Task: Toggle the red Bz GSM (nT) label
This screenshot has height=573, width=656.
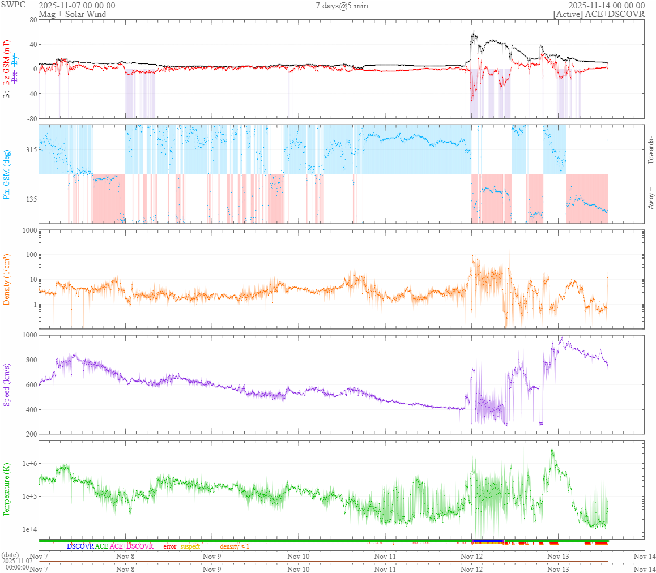Action: tap(7, 63)
